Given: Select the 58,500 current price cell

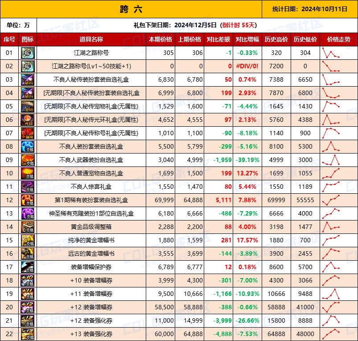Looking at the screenshot, I should click(160, 307).
